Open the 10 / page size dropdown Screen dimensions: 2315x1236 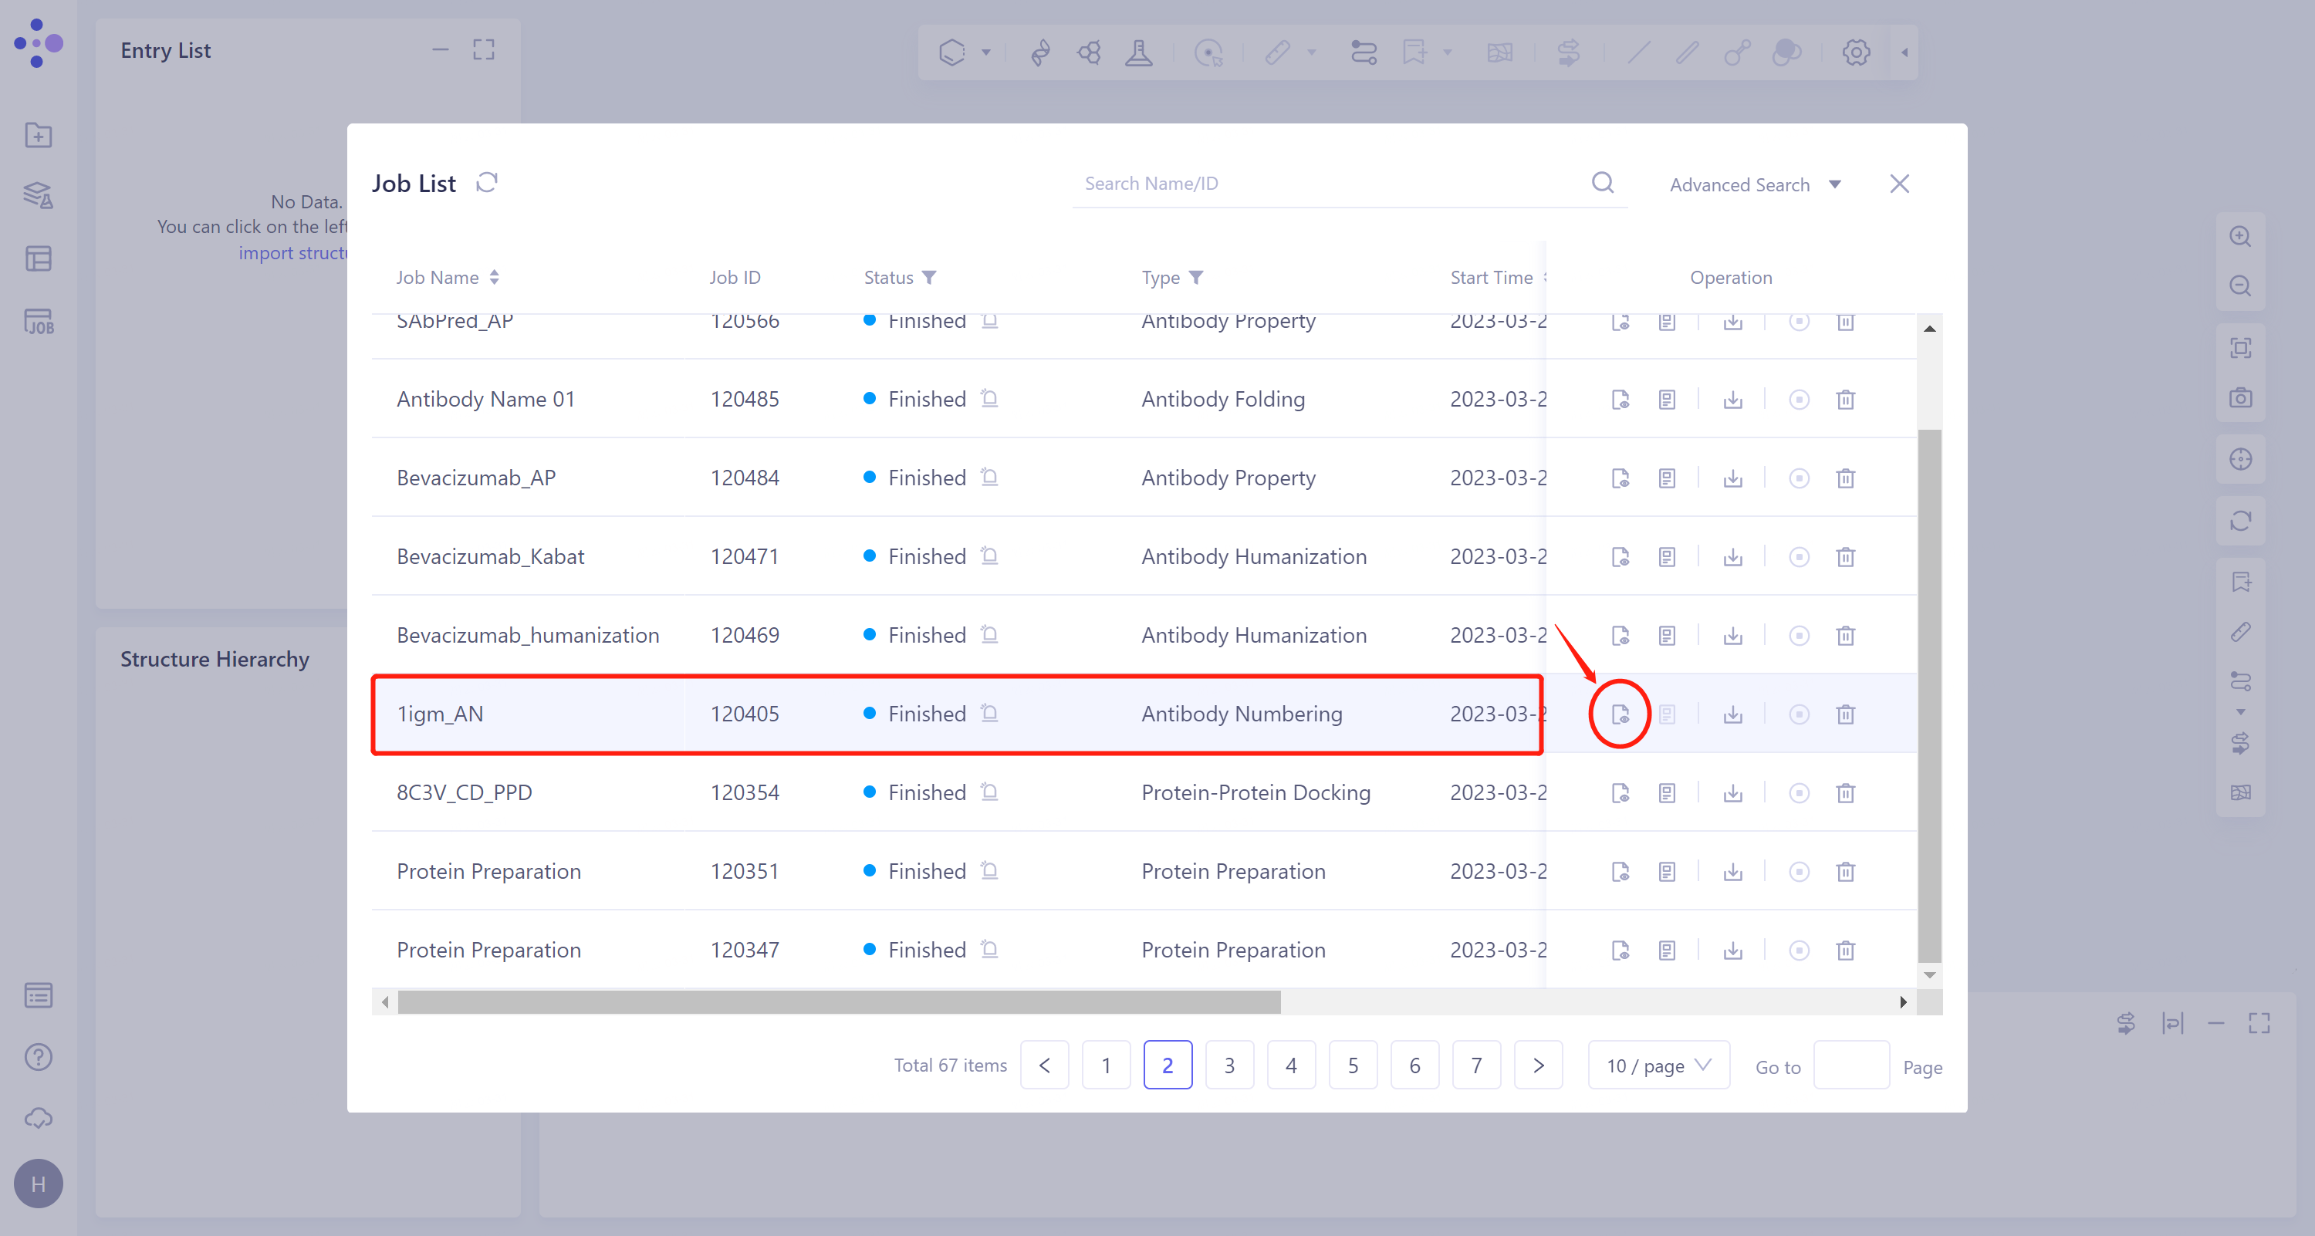click(x=1658, y=1065)
